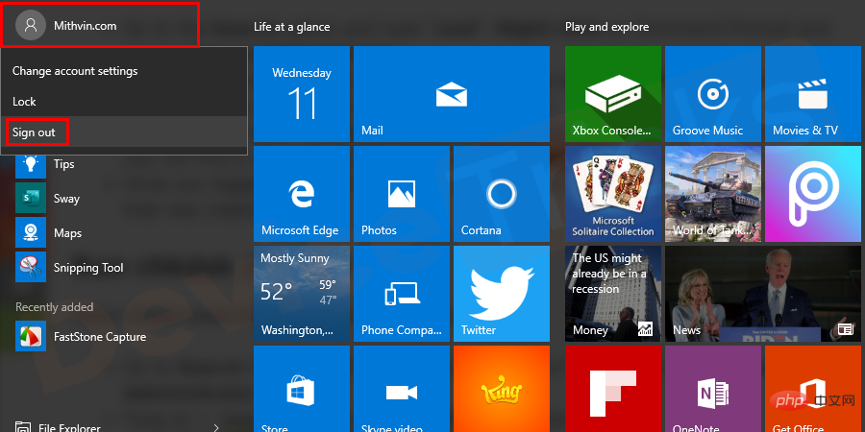Viewport: 865px width, 432px height.
Task: Open the Money news tile
Action: click(613, 294)
